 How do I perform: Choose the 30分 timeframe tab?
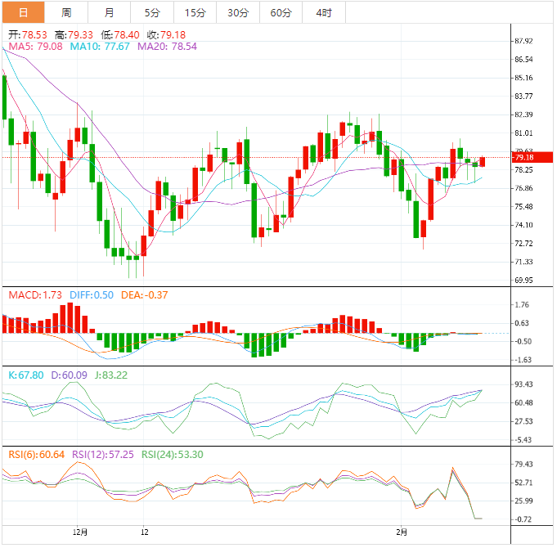click(238, 12)
